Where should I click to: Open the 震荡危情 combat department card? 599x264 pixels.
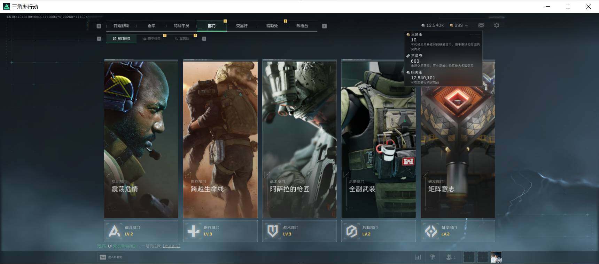click(141, 139)
